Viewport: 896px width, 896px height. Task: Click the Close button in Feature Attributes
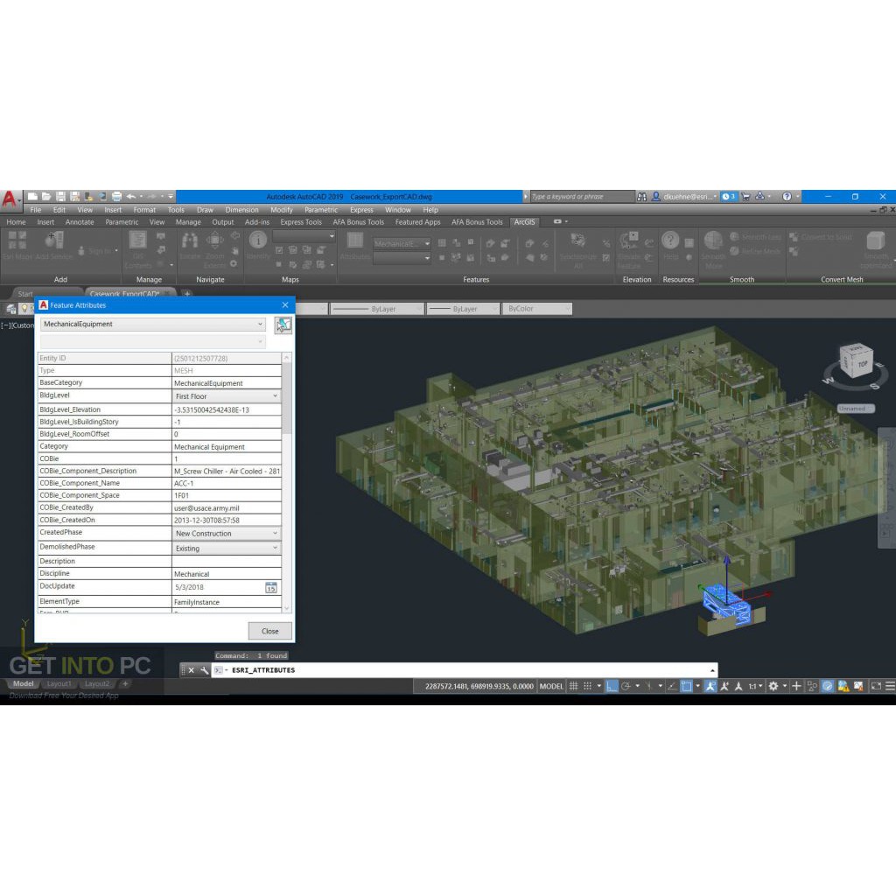tap(269, 631)
